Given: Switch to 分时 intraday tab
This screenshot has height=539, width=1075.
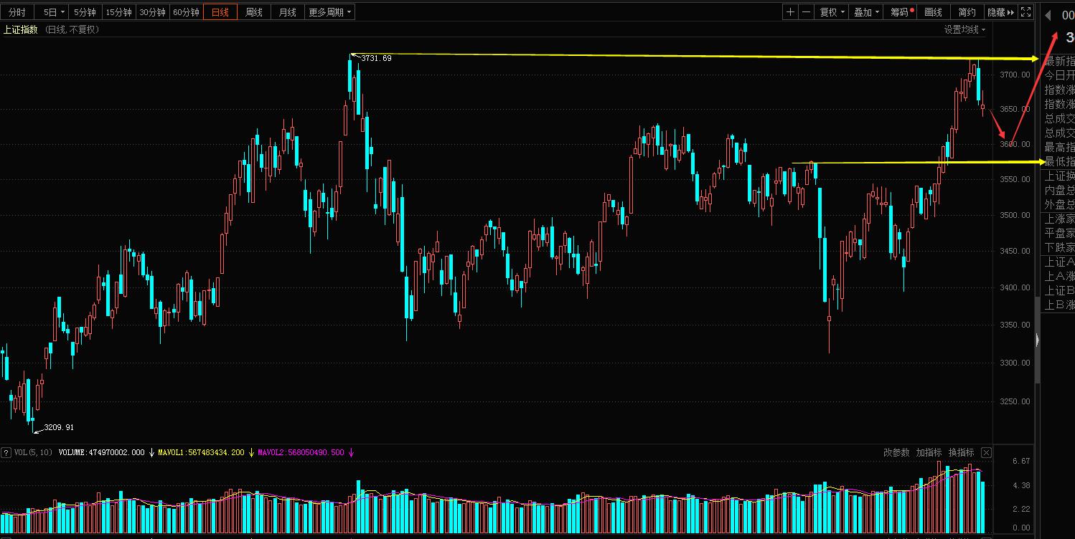Looking at the screenshot, I should [x=17, y=12].
